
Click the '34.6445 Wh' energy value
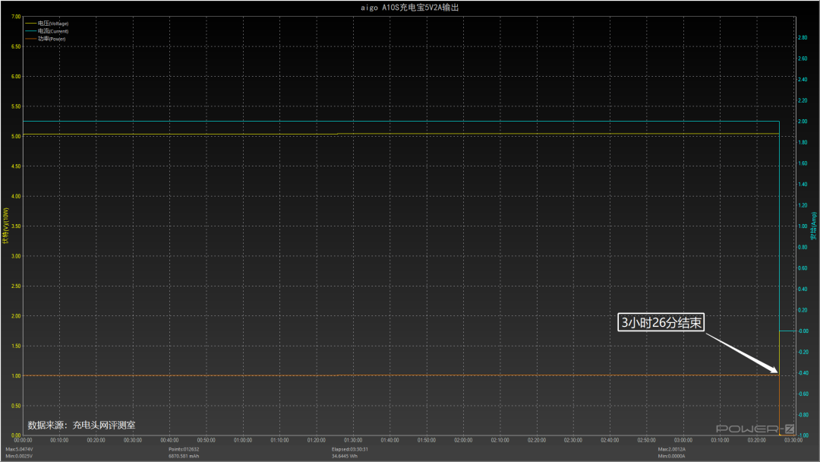pyautogui.click(x=345, y=456)
